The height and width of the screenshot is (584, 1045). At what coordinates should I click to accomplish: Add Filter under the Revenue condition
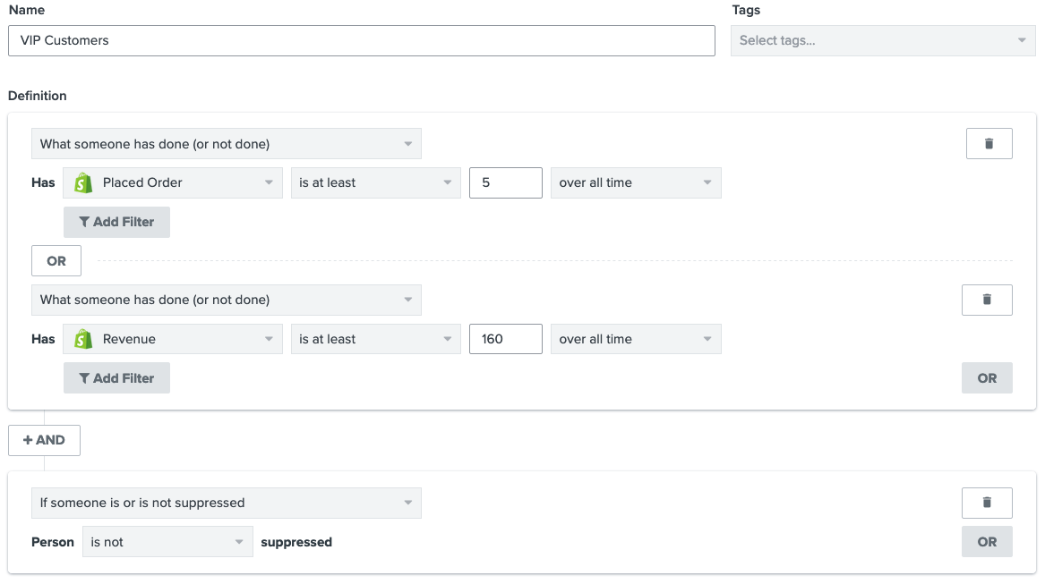tap(116, 378)
